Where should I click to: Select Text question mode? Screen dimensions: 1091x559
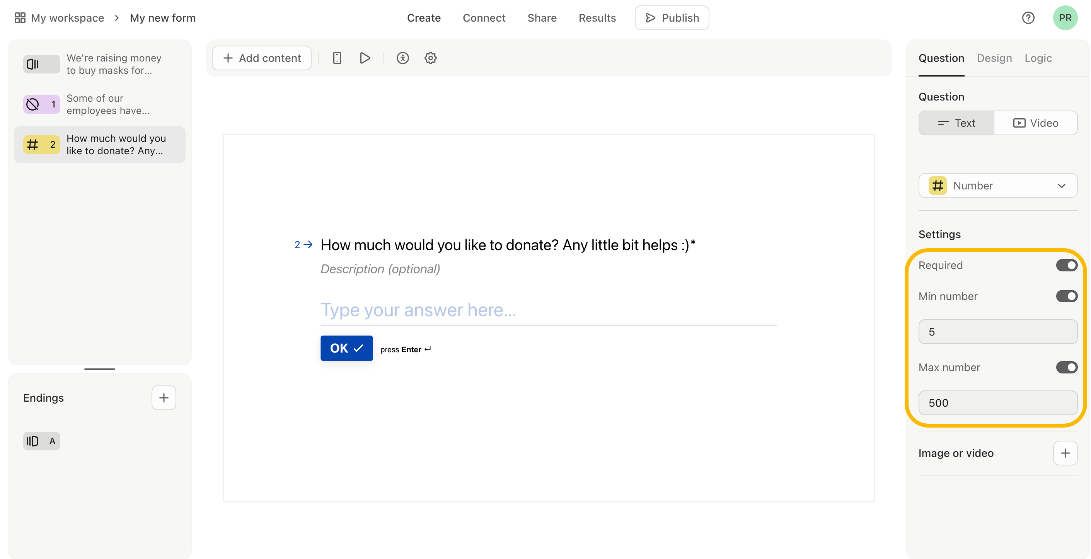click(x=956, y=123)
